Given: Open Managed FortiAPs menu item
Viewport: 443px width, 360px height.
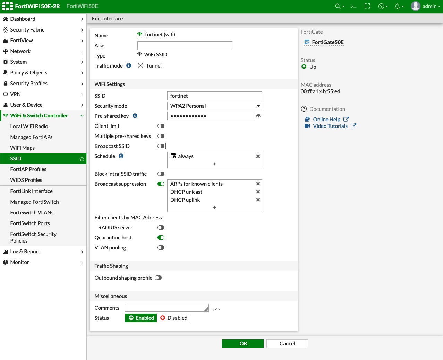Looking at the screenshot, I should pos(43,137).
